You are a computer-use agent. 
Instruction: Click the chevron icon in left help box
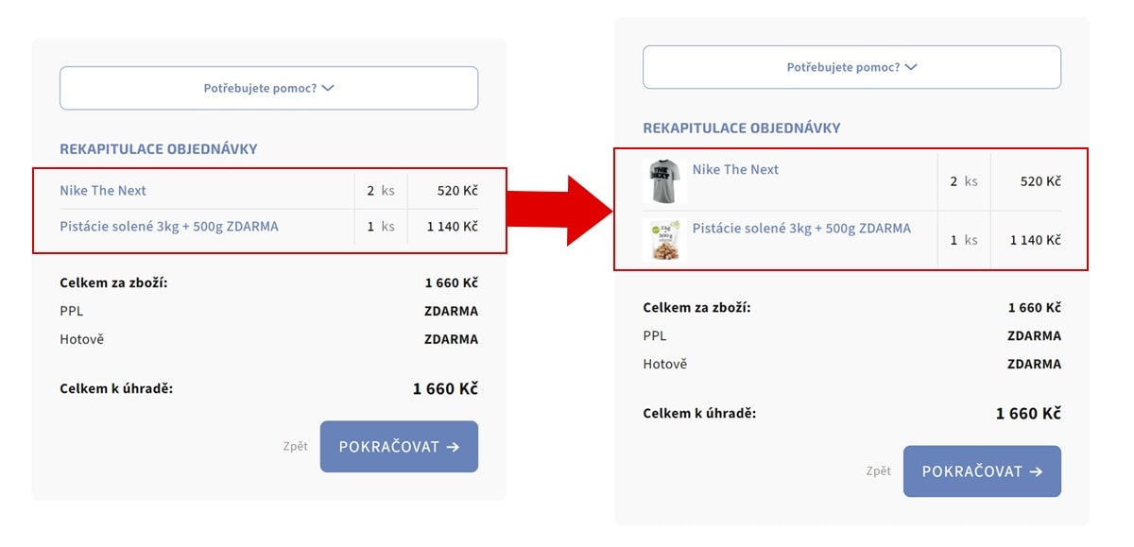[328, 89]
